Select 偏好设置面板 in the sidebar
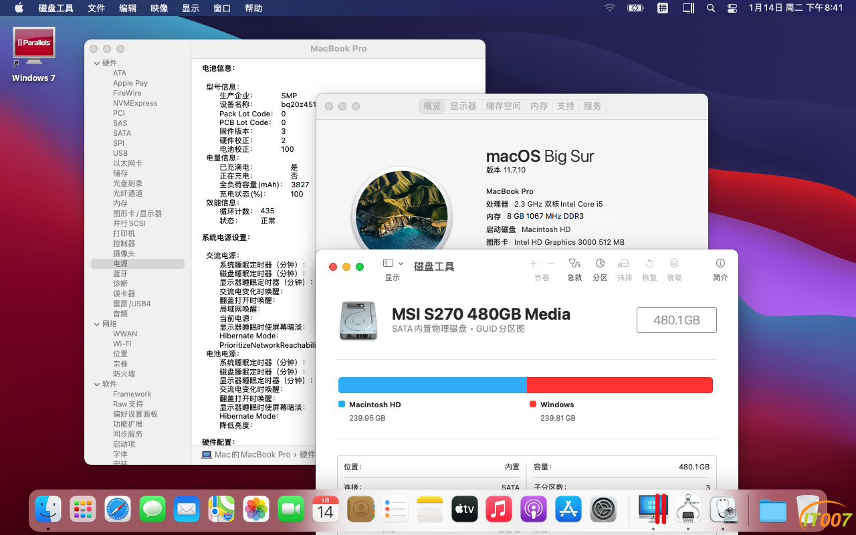856x535 pixels. pyautogui.click(x=135, y=414)
